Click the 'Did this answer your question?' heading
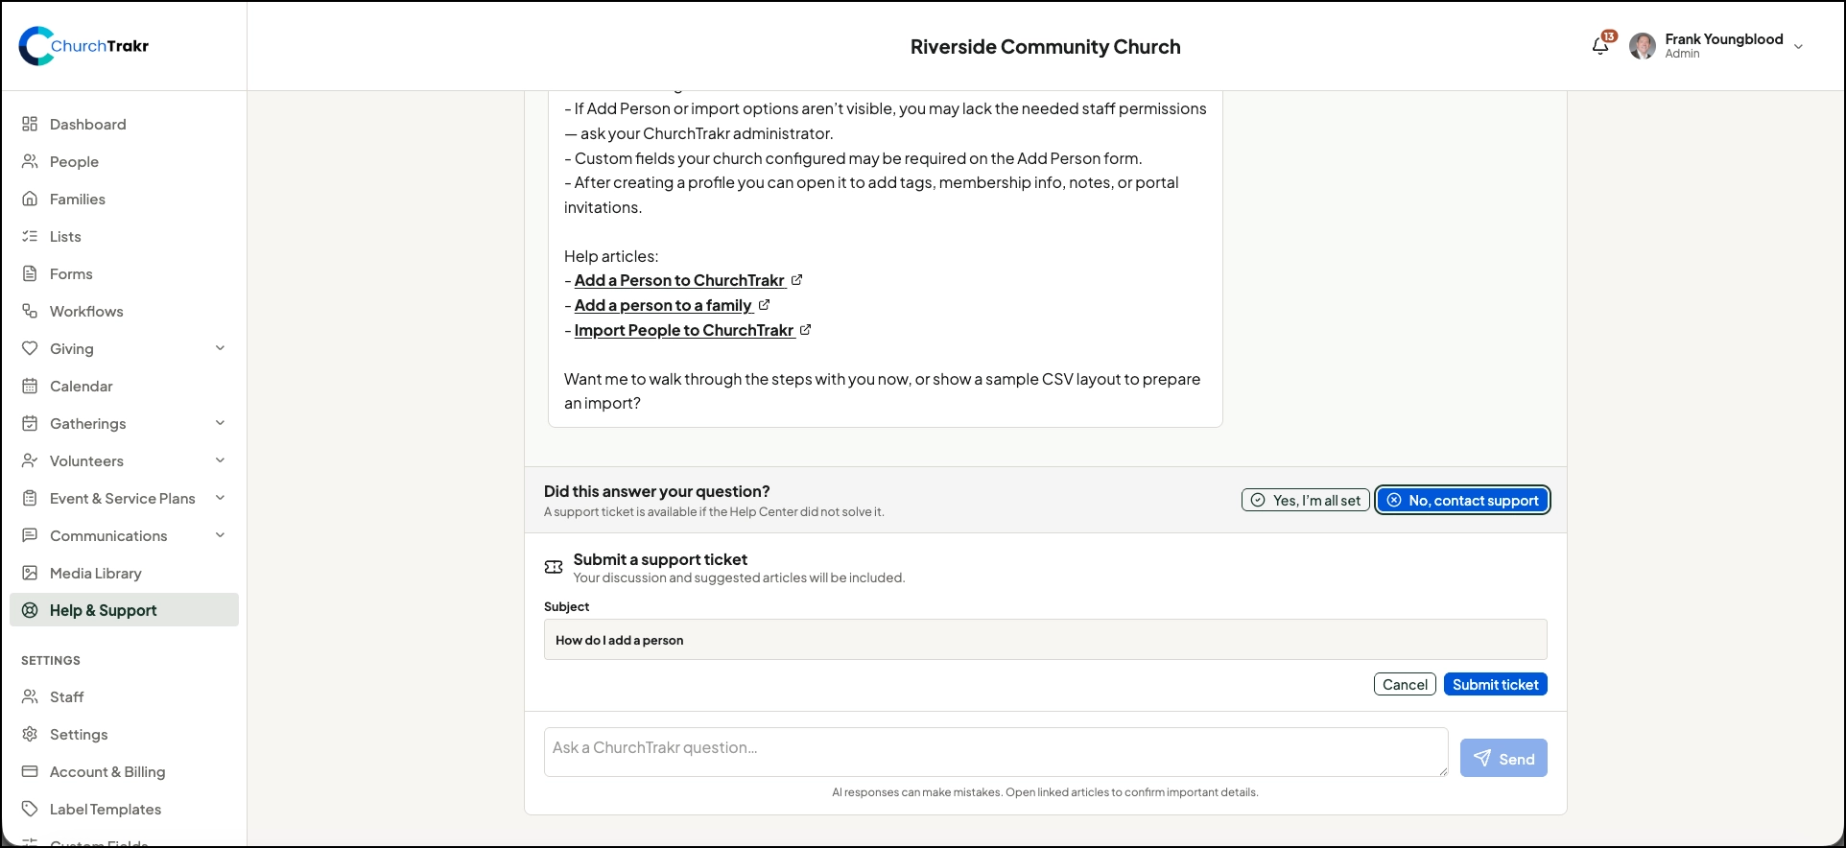Image resolution: width=1846 pixels, height=848 pixels. pyautogui.click(x=657, y=491)
